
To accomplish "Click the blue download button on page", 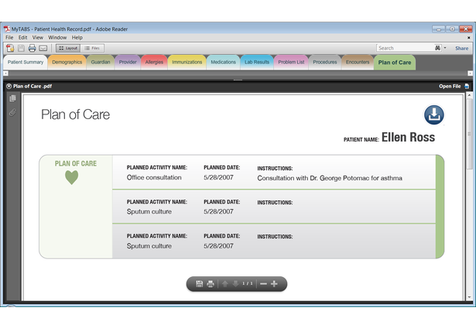I will click(433, 114).
